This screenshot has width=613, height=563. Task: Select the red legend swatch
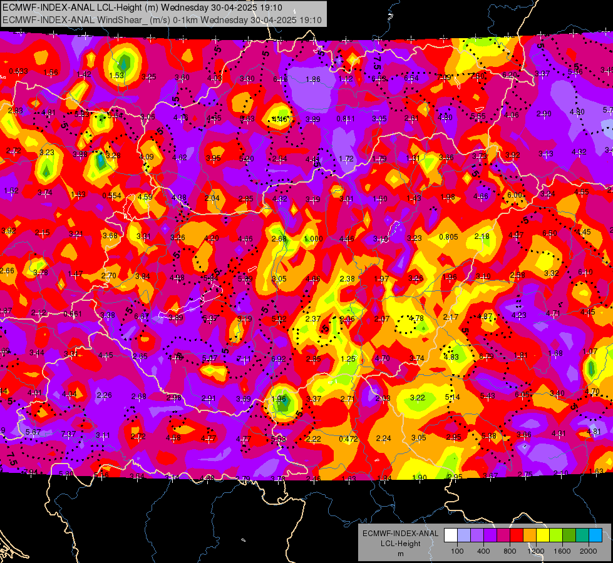(517, 535)
